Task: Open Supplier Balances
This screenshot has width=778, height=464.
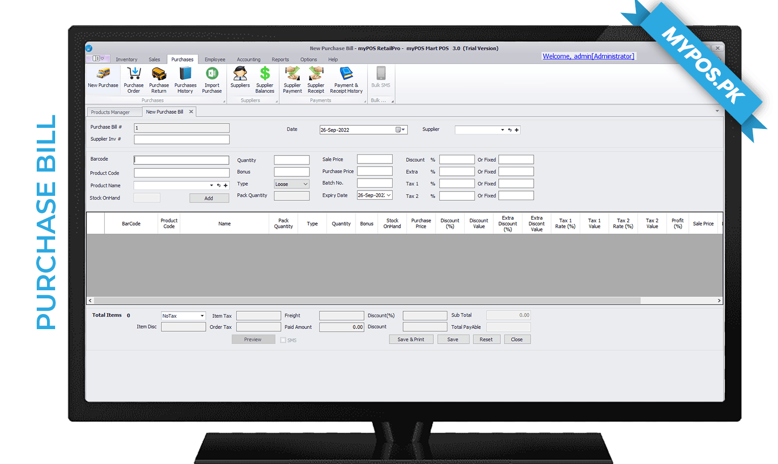Action: [x=265, y=80]
